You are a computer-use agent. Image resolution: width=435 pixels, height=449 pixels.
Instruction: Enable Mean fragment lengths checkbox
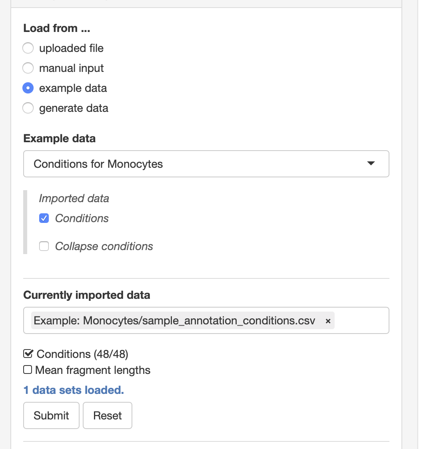28,370
